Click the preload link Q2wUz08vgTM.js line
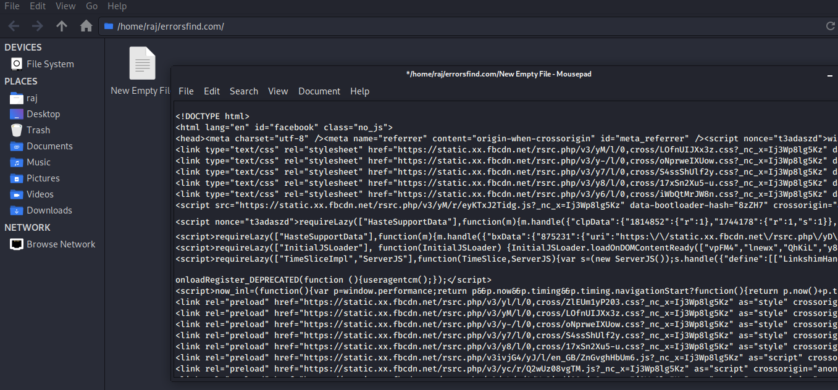Image resolution: width=838 pixels, height=390 pixels. tap(506, 368)
